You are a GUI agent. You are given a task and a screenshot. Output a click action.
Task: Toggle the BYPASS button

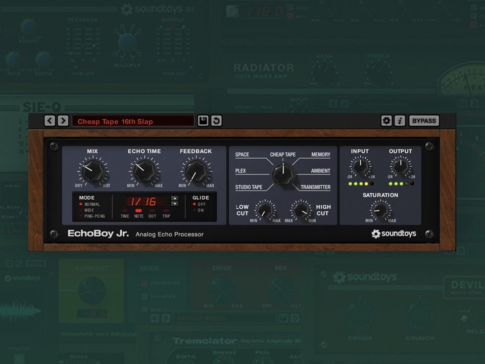(x=424, y=120)
